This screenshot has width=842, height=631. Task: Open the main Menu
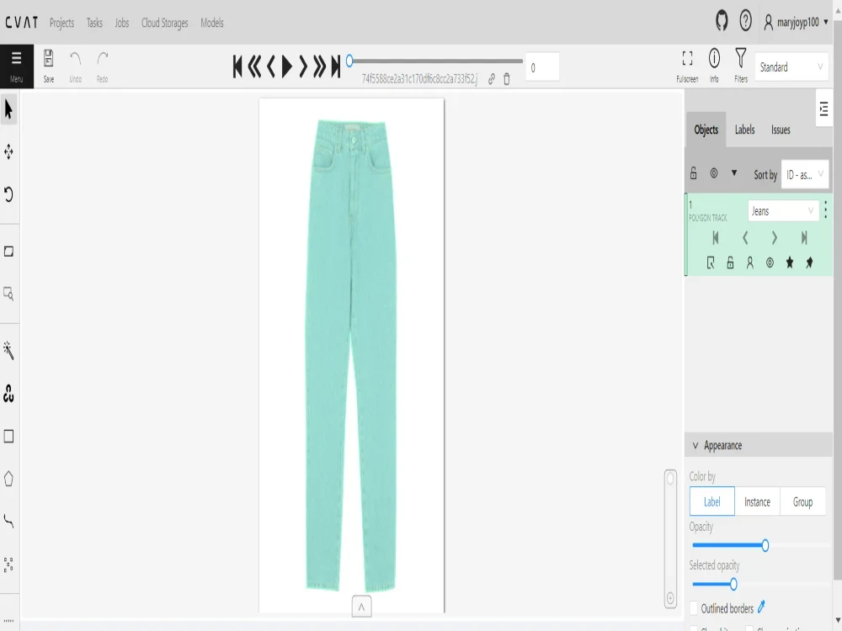point(17,66)
